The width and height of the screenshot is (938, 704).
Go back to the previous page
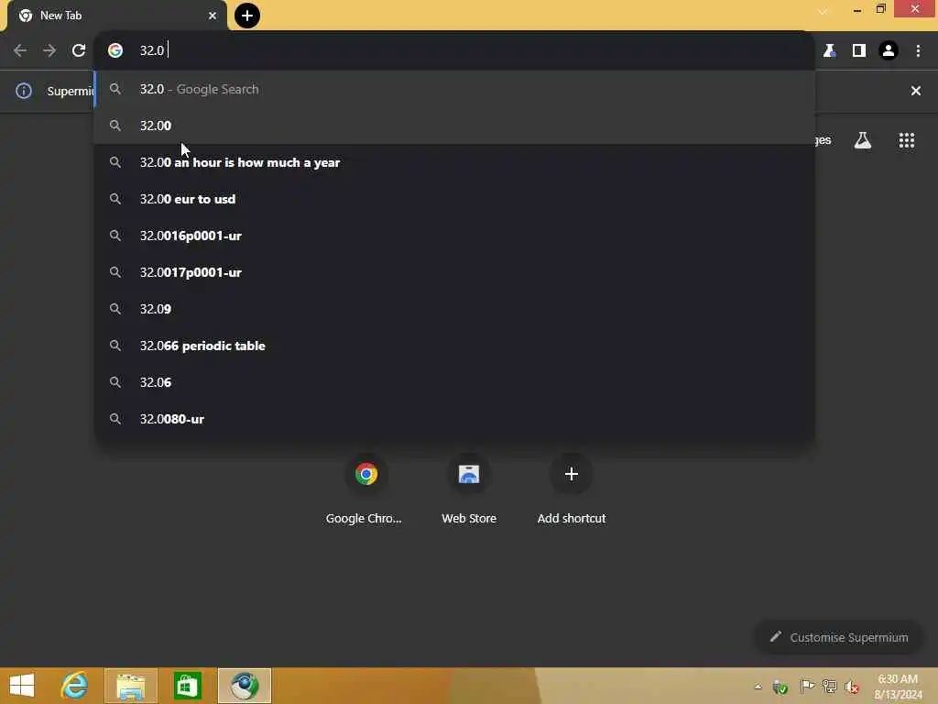[20, 50]
